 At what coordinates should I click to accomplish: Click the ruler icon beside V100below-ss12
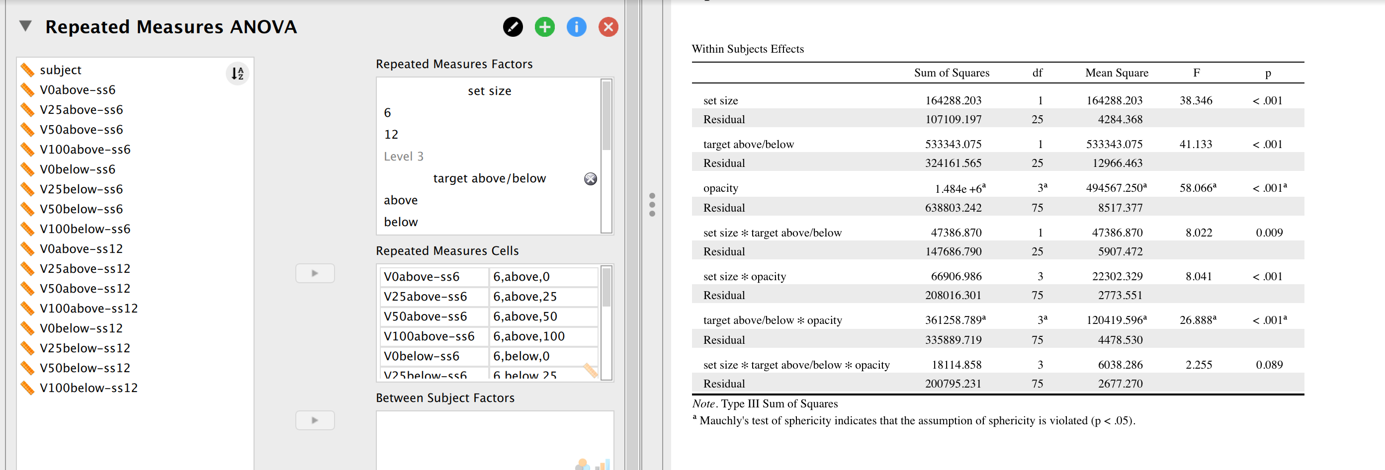pos(28,388)
